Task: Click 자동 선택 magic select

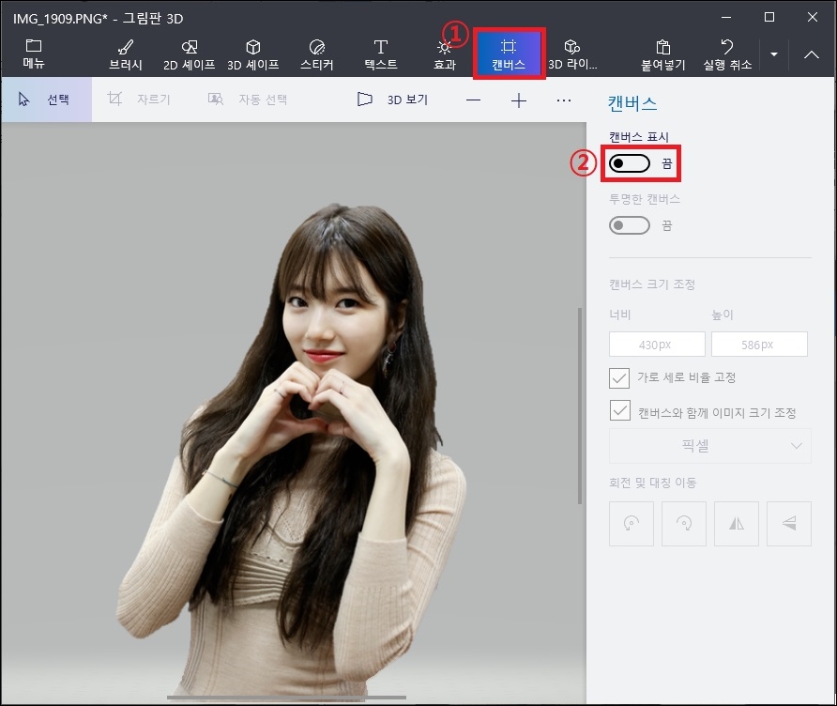Action: (x=248, y=100)
